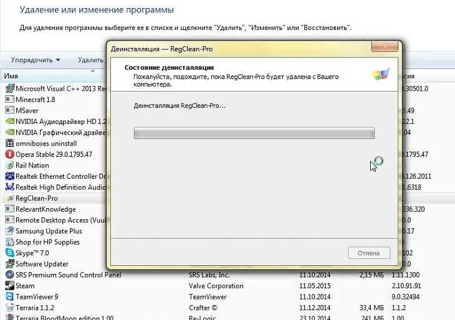455x320 pixels.
Task: Click the SRS Premium Sound icon
Action: [9, 275]
